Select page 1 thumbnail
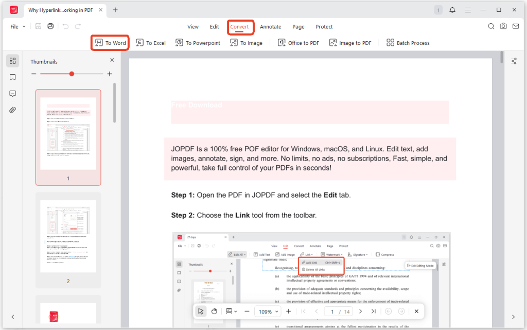 tap(68, 137)
